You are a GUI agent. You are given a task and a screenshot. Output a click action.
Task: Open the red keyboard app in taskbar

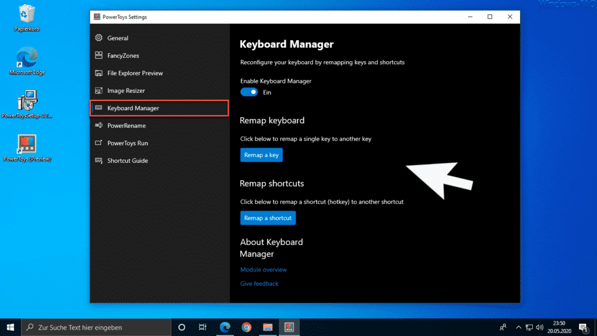268,327
